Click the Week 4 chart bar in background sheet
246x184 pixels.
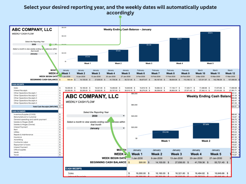point(180,50)
